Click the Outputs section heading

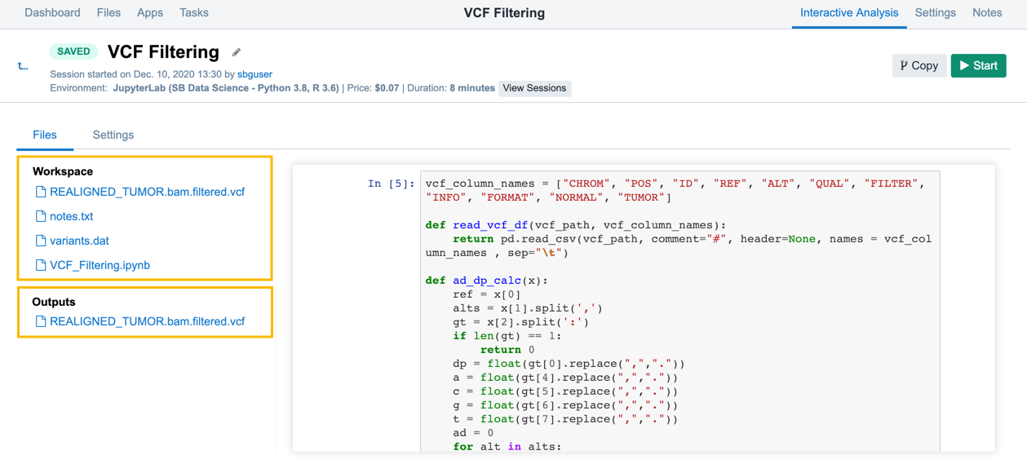click(54, 302)
